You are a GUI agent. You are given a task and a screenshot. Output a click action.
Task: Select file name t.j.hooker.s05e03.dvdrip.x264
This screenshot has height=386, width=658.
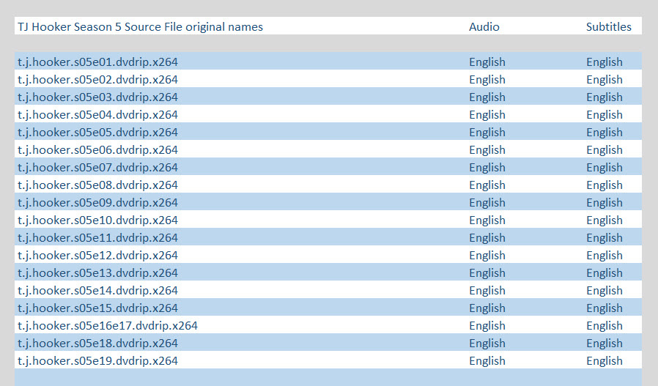97,97
